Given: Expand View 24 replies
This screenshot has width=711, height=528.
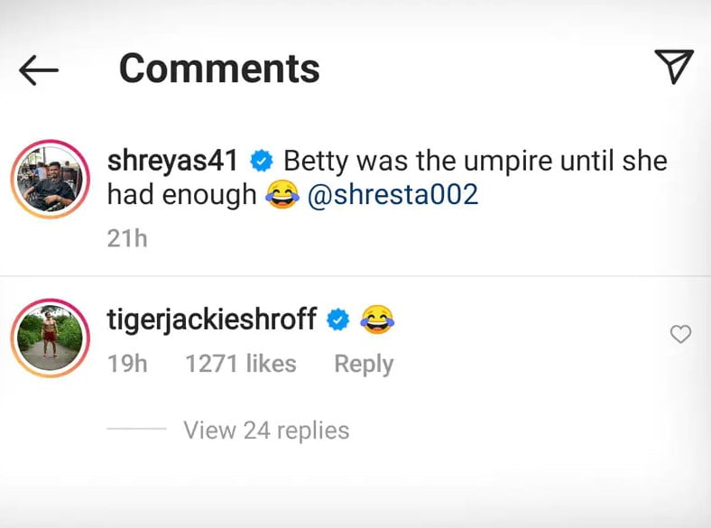Looking at the screenshot, I should pos(266,431).
